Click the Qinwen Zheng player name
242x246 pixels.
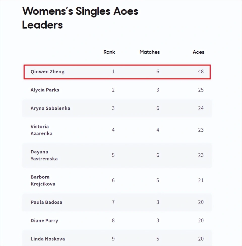coord(47,72)
